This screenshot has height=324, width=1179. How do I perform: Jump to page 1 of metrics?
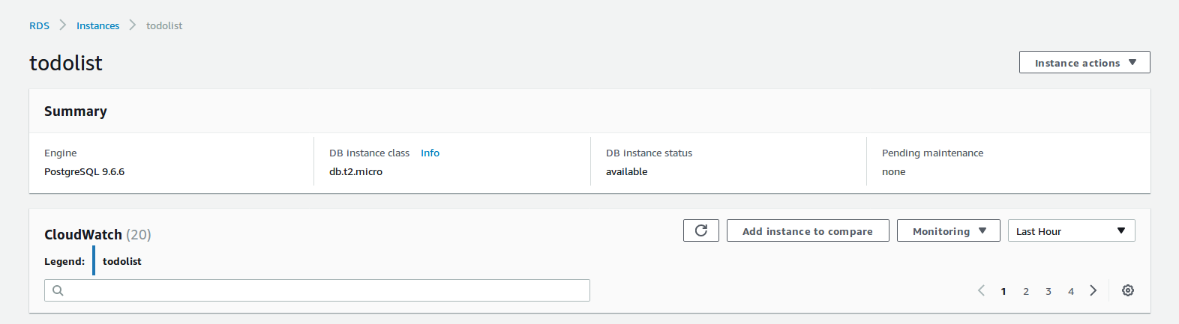[1003, 291]
